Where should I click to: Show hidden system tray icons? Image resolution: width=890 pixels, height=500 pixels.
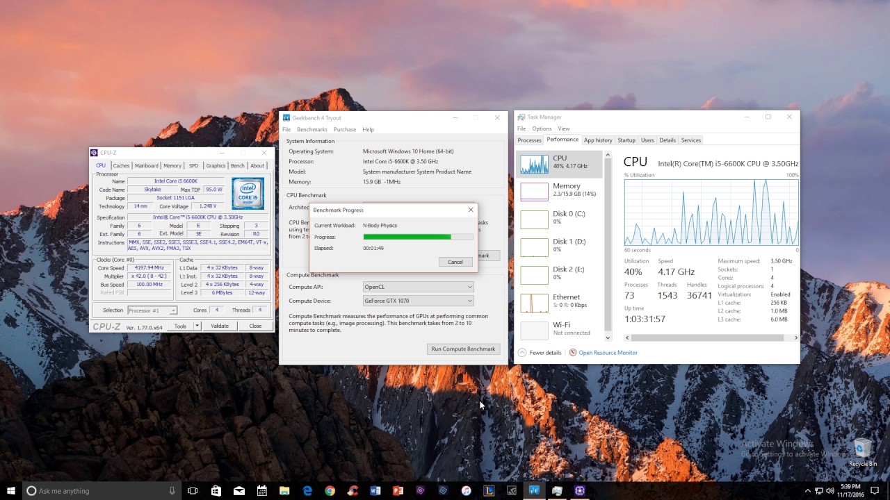pyautogui.click(x=808, y=491)
